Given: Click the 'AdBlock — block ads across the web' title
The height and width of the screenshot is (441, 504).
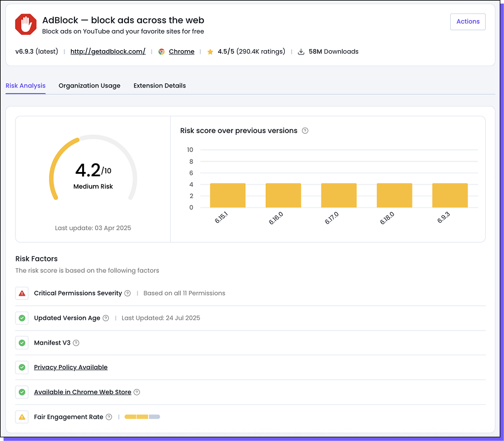Looking at the screenshot, I should pyautogui.click(x=123, y=20).
